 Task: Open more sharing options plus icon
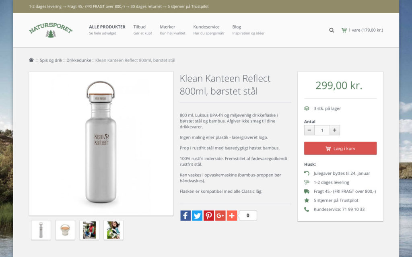pos(232,216)
